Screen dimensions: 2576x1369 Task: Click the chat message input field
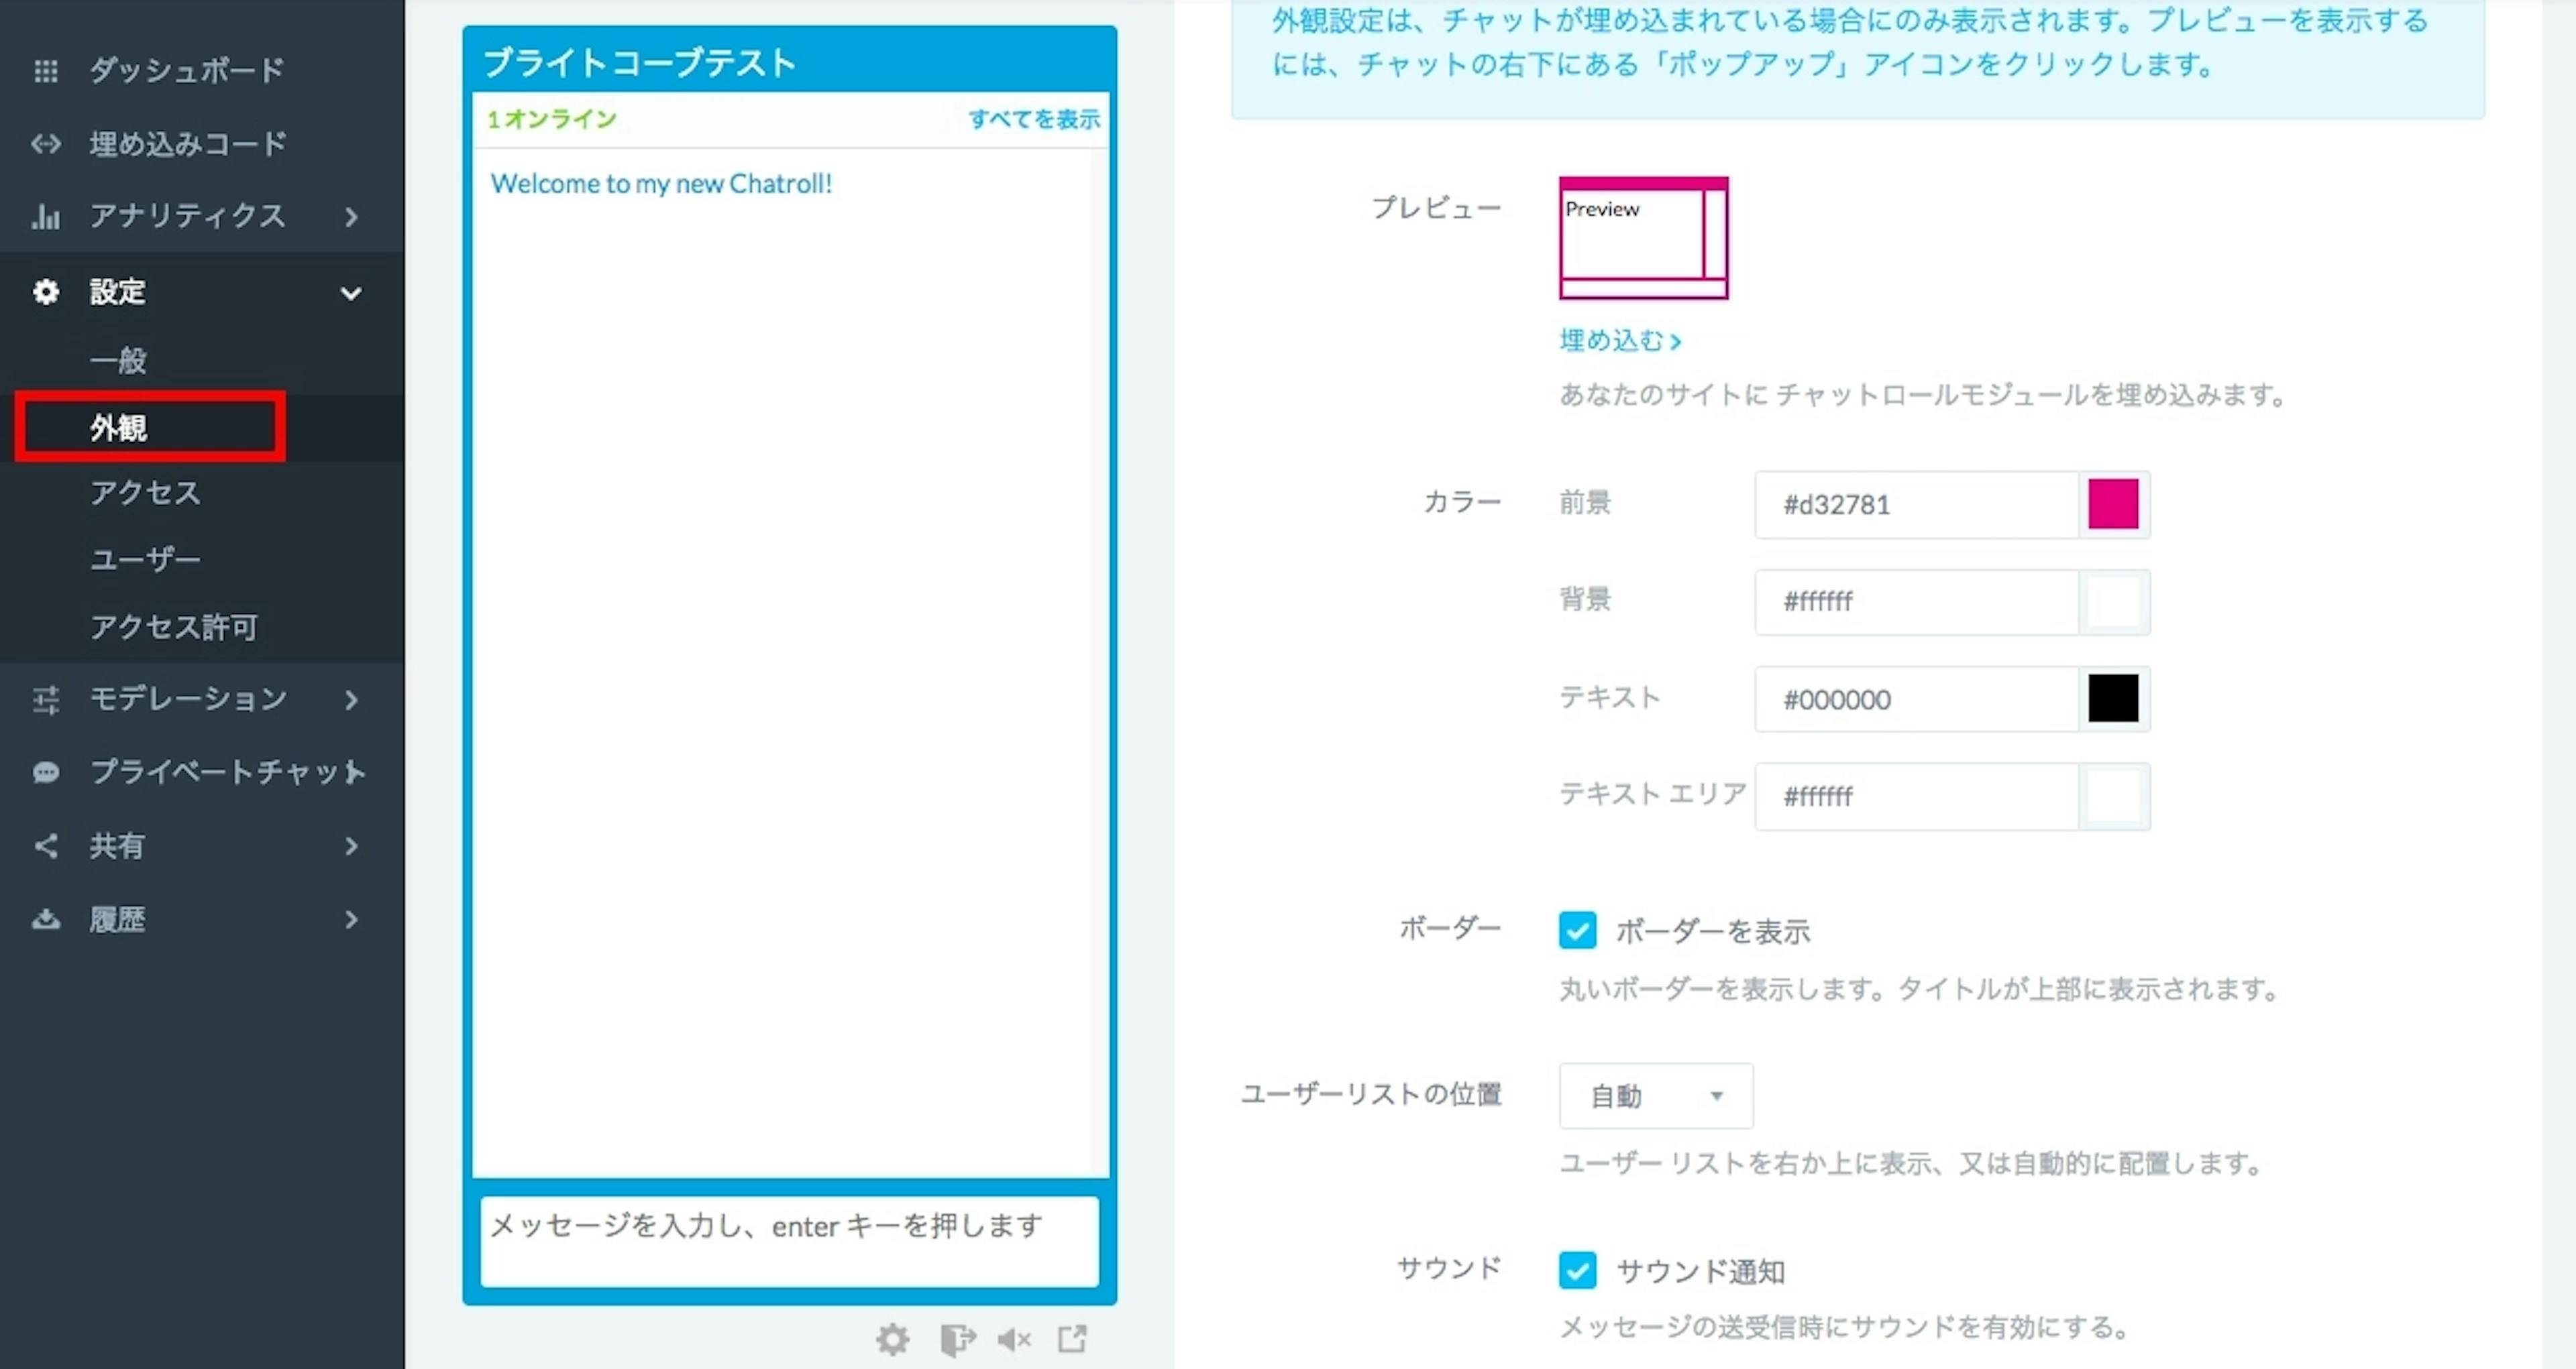[789, 1241]
